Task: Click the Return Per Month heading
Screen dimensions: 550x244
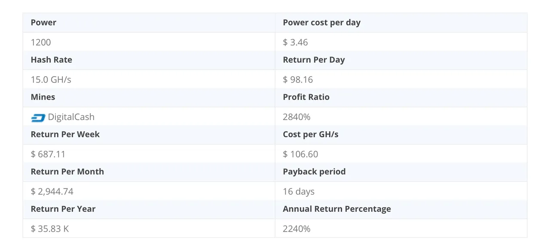Action: pyautogui.click(x=67, y=172)
